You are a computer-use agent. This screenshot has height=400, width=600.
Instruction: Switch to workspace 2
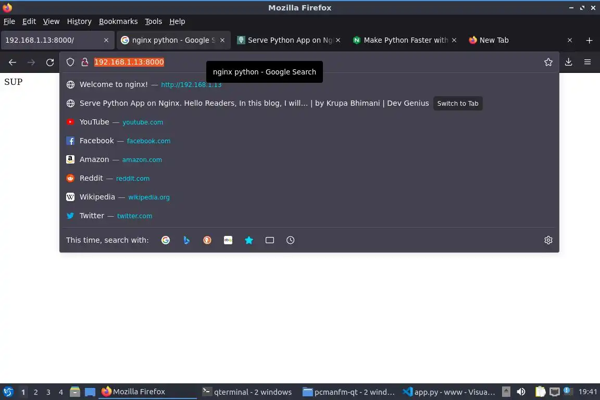point(35,392)
